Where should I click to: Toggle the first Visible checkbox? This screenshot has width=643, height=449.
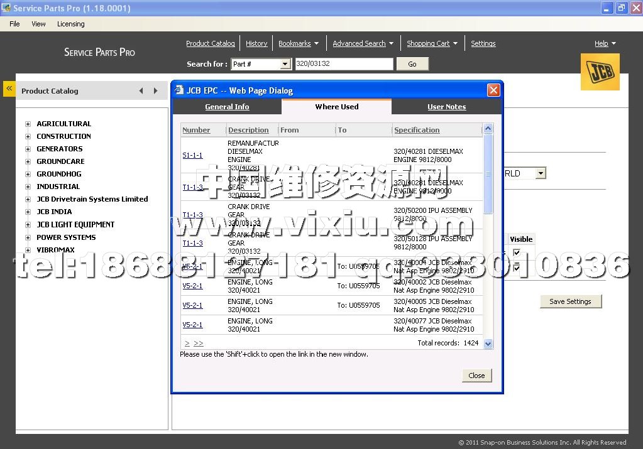point(517,252)
